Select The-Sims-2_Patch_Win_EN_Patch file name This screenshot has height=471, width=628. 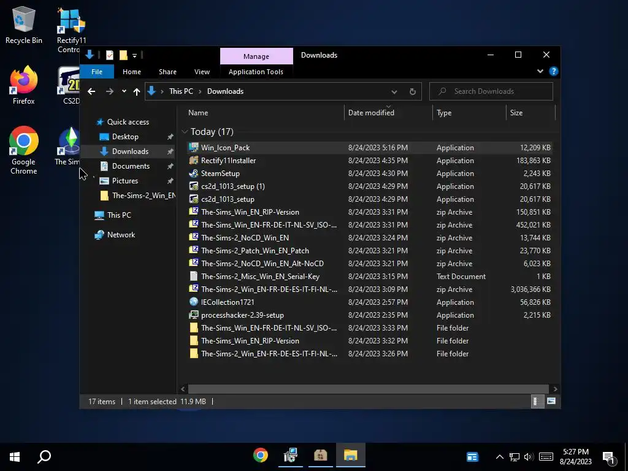[x=255, y=251]
